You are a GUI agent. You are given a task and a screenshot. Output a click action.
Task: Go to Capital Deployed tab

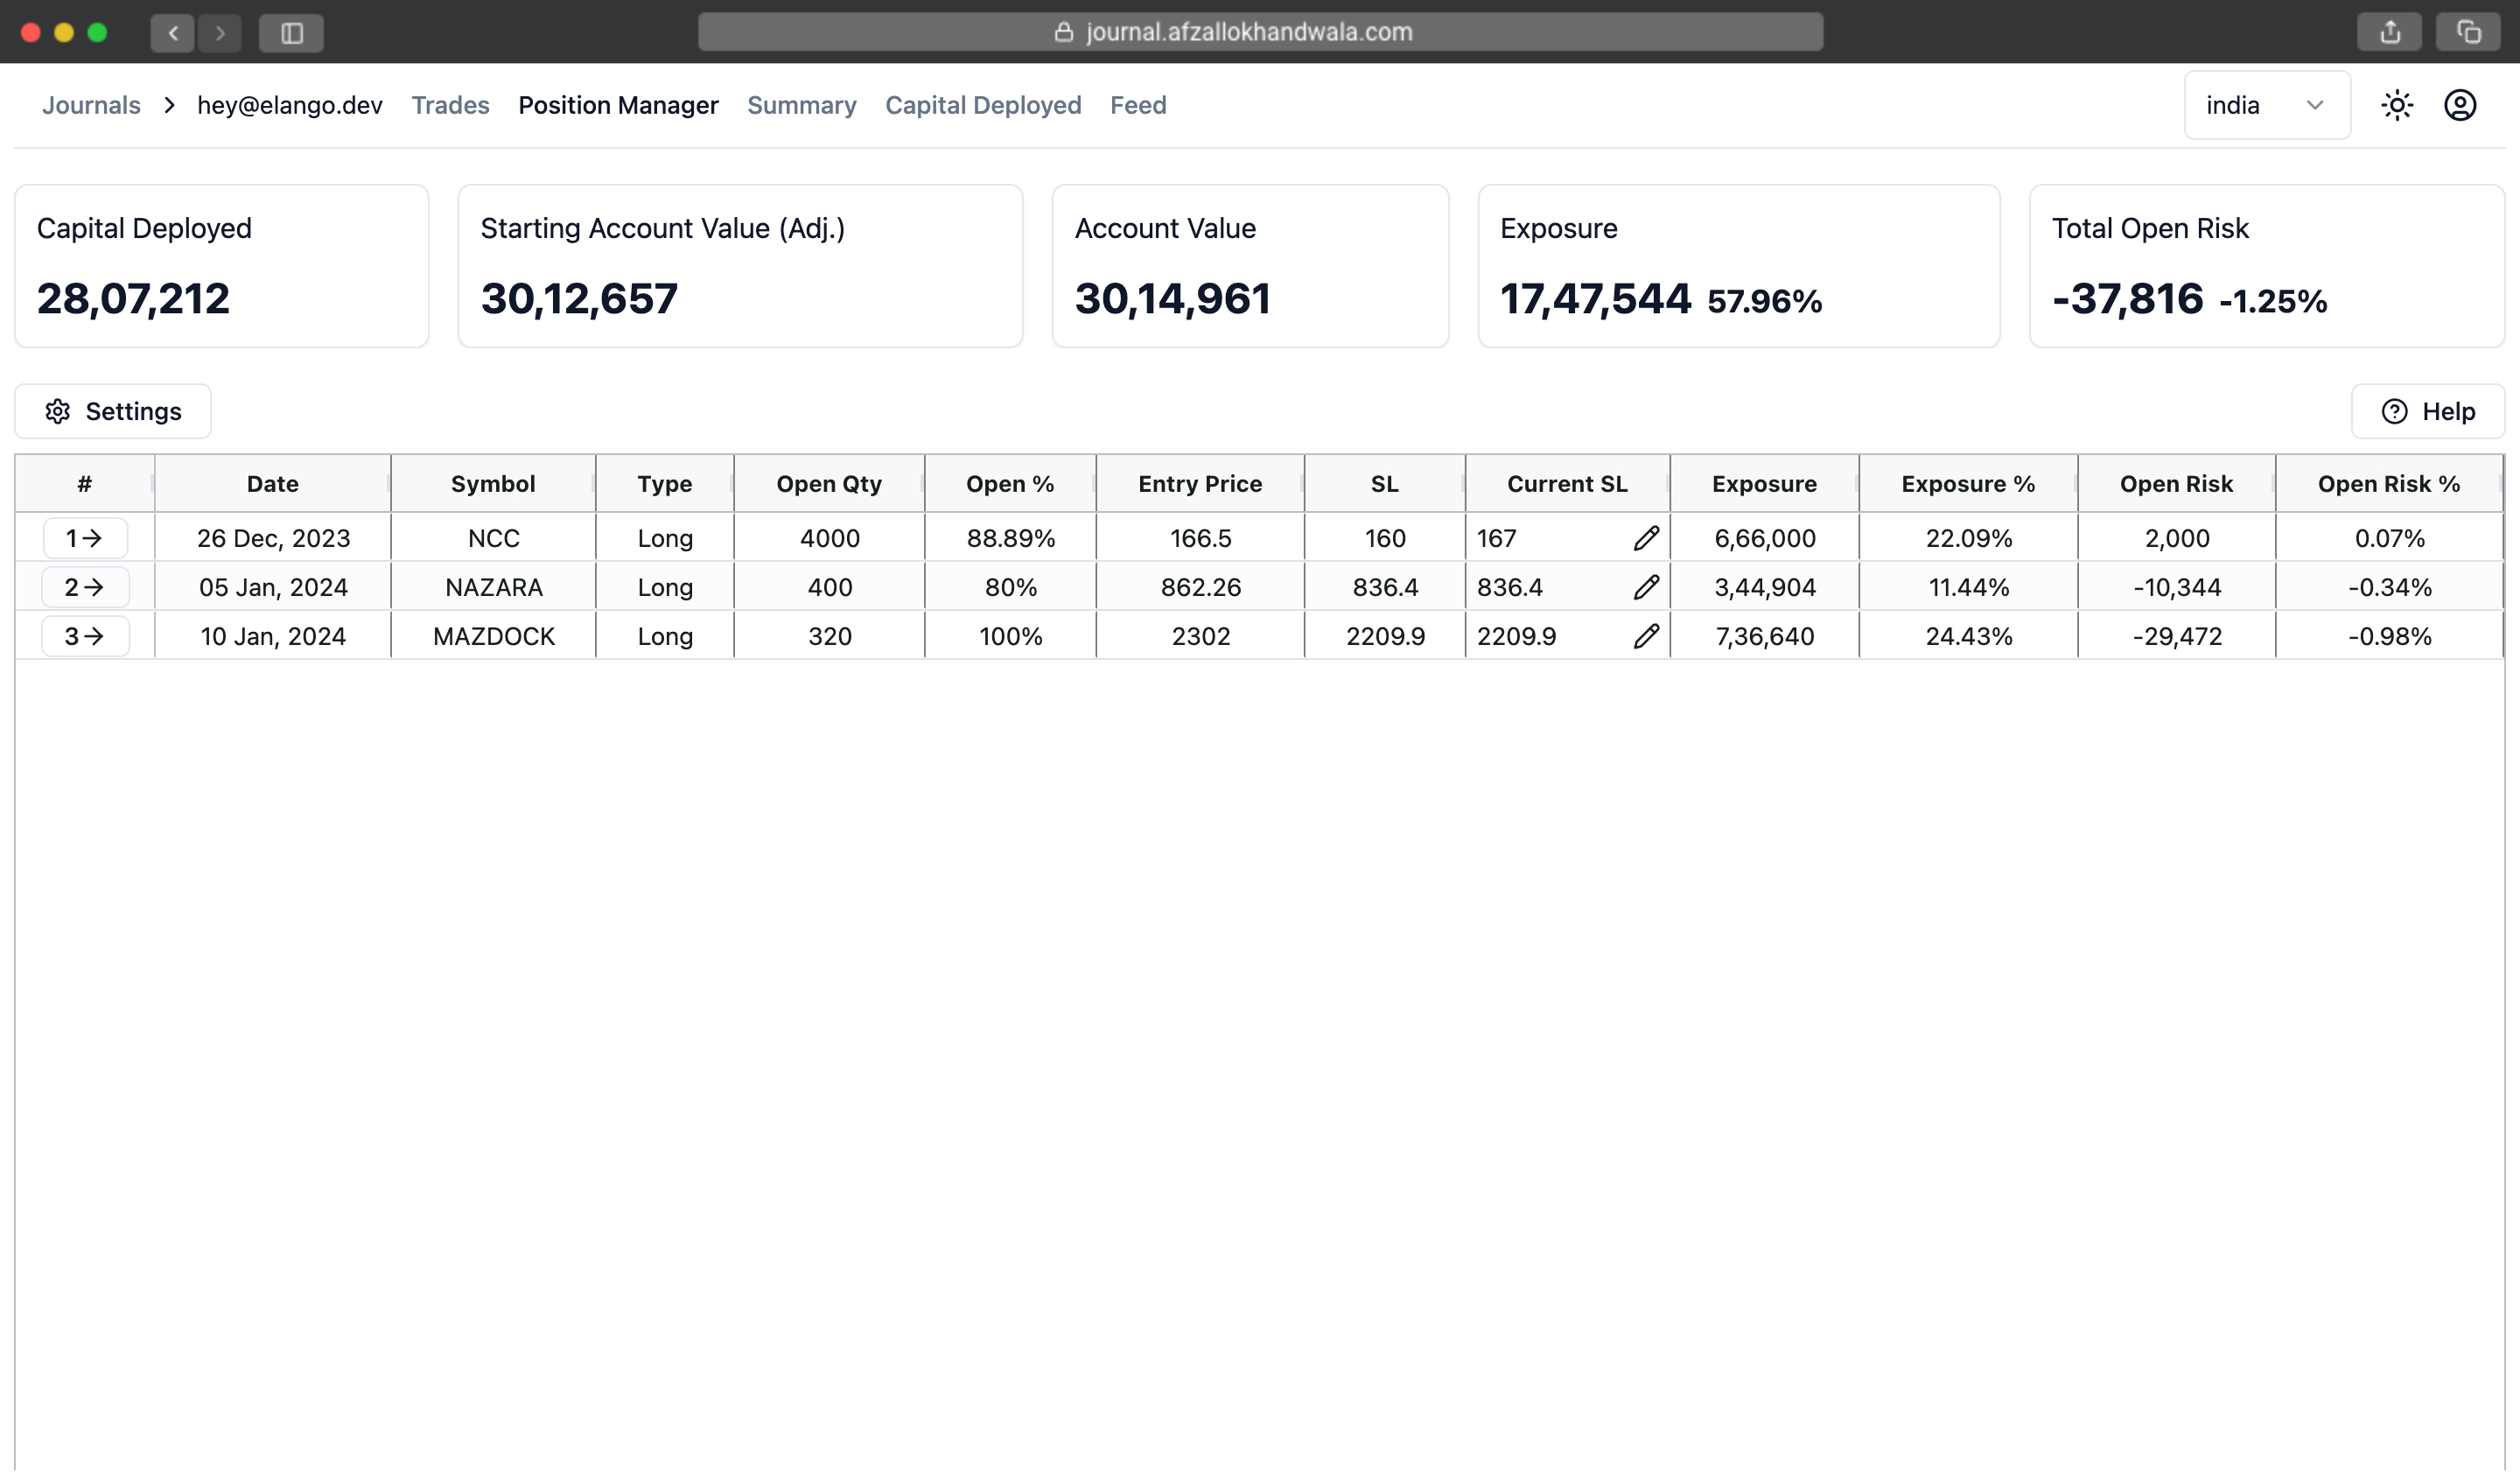pyautogui.click(x=982, y=105)
